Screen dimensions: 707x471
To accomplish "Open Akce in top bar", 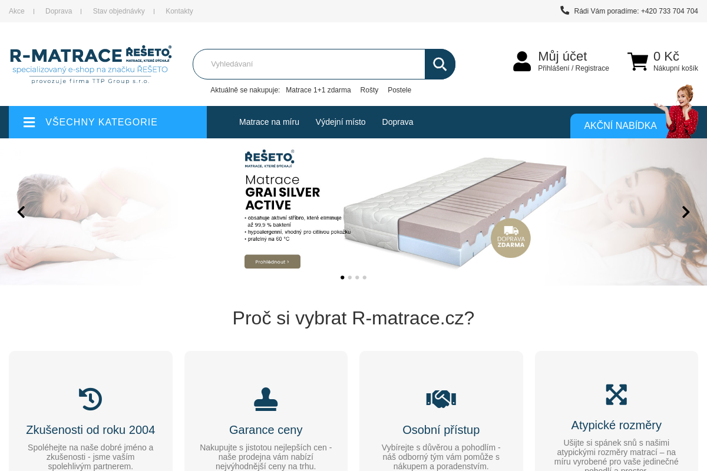I will pos(16,11).
